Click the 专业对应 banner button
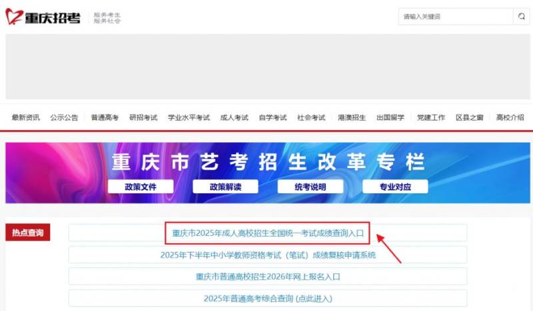 pos(395,187)
